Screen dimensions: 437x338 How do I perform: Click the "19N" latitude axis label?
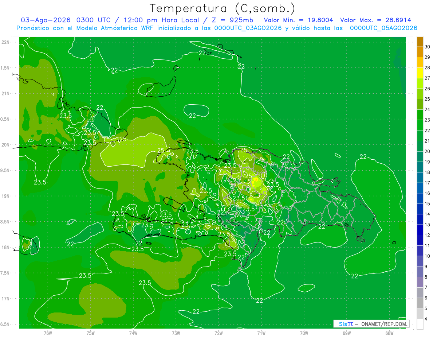pos(6,196)
